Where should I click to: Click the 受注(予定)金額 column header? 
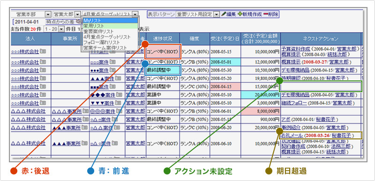pyautogui.click(x=261, y=39)
